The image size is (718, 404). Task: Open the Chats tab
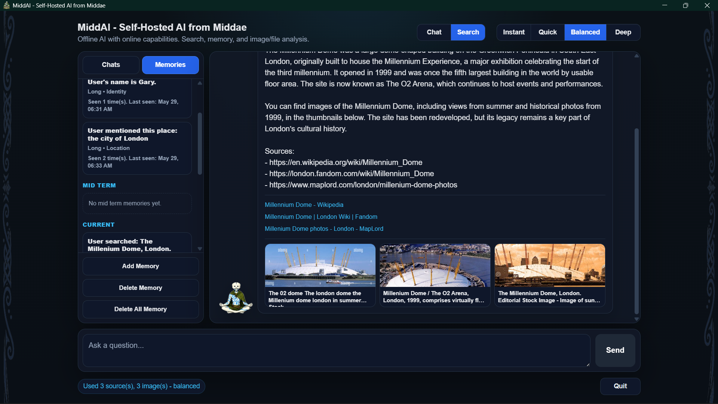[x=111, y=65]
